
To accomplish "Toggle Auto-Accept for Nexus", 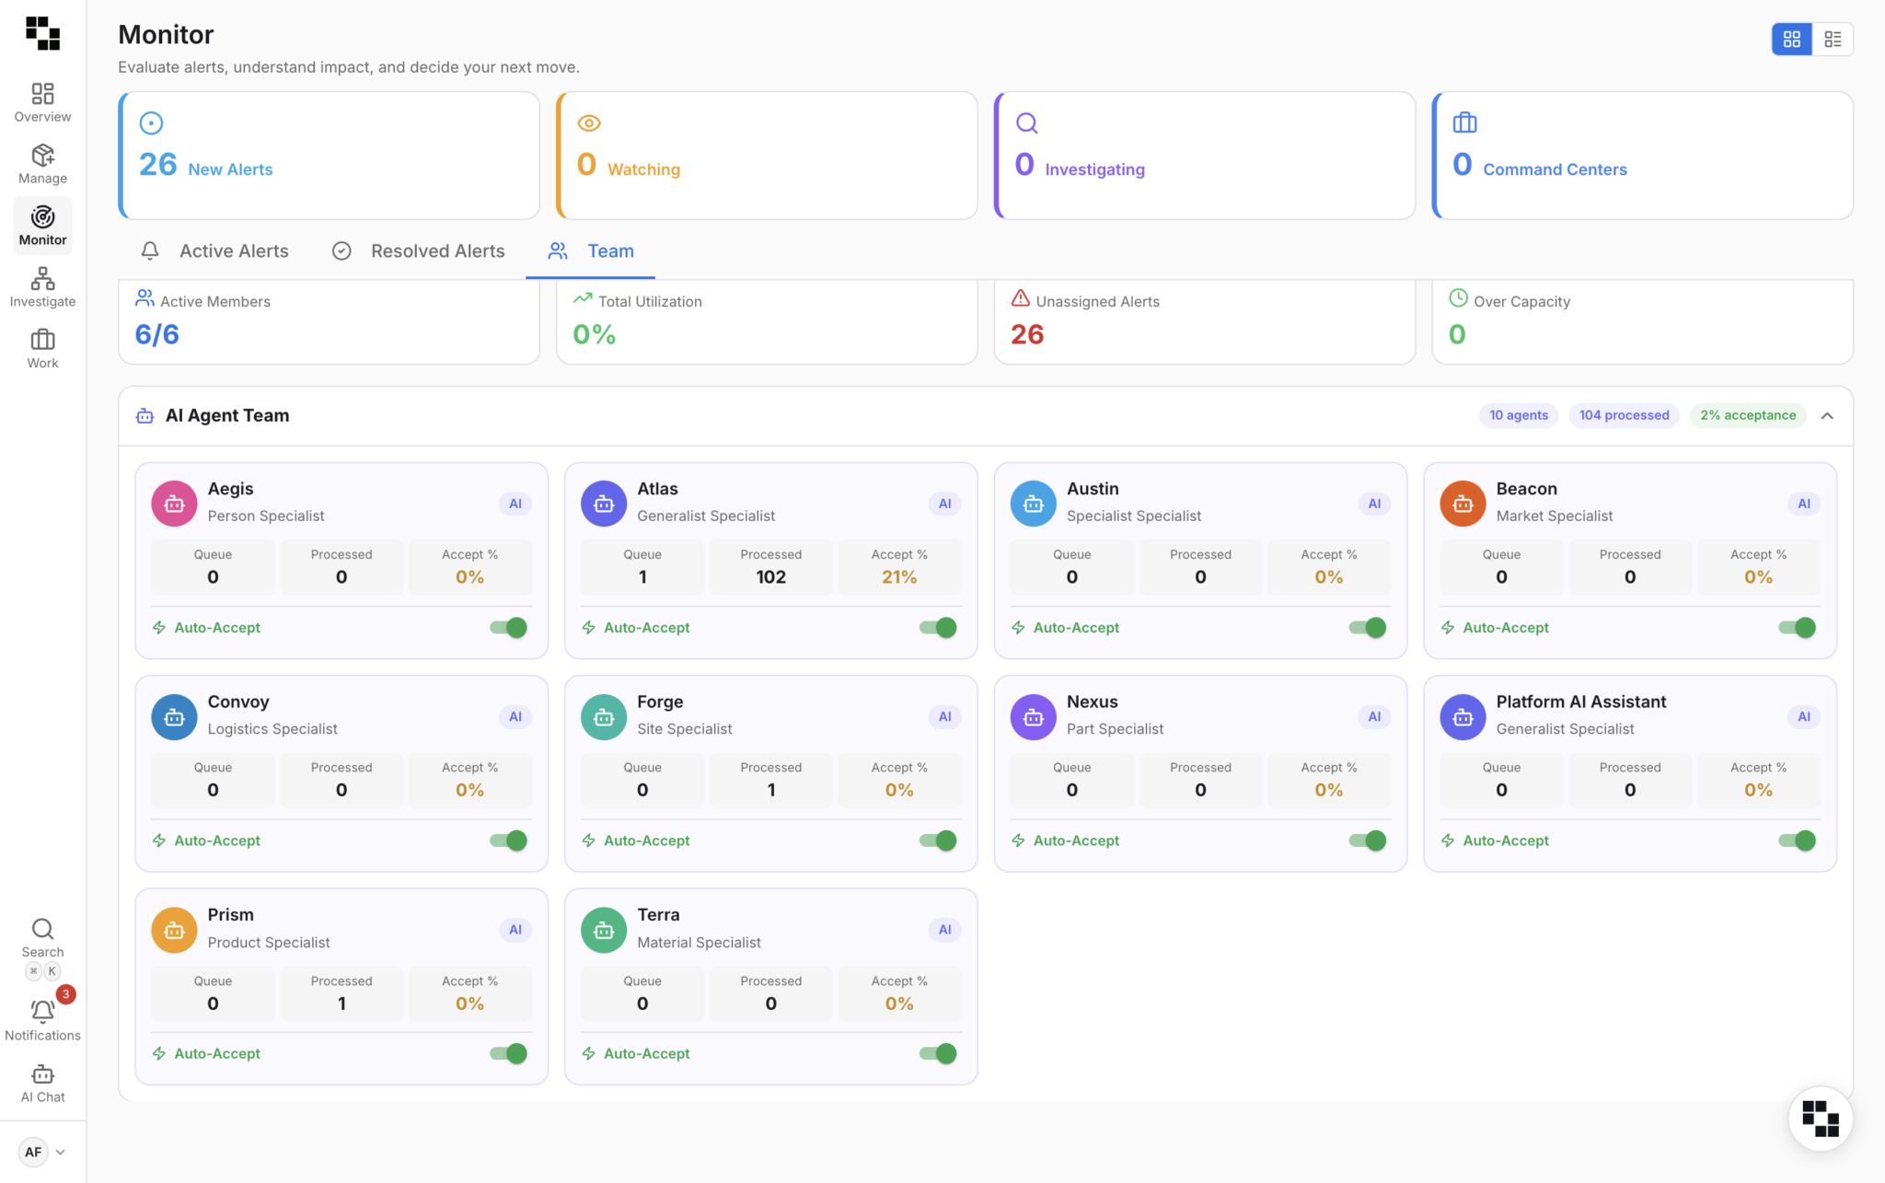I will tap(1368, 841).
